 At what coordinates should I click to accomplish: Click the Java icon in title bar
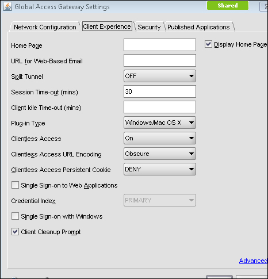[7, 7]
